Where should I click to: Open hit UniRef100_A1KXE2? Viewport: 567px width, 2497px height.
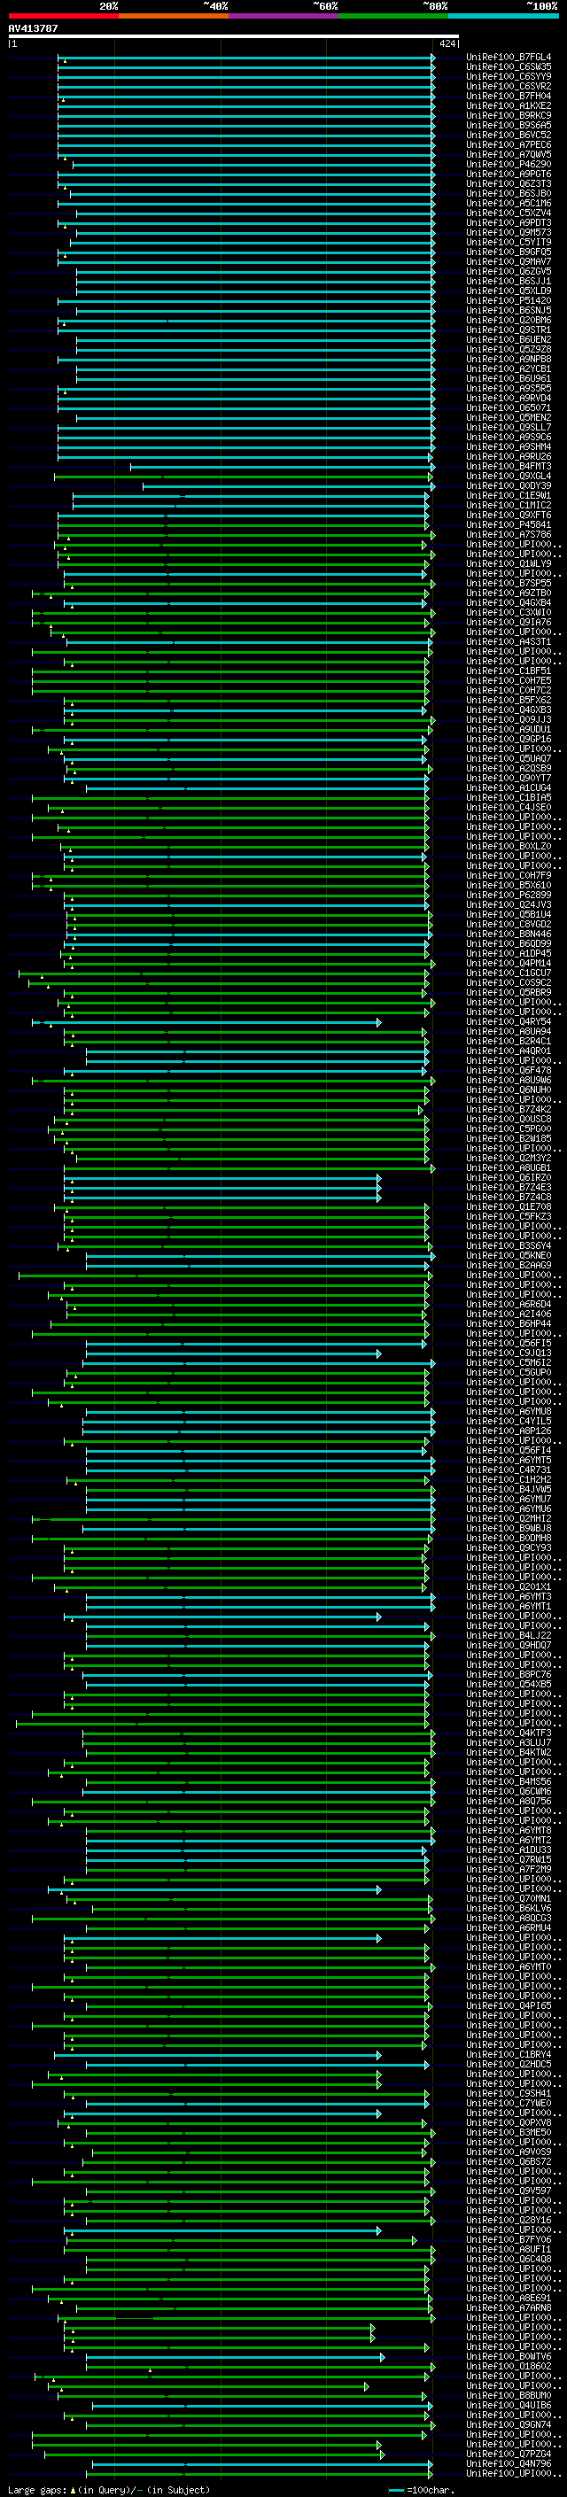tap(509, 105)
